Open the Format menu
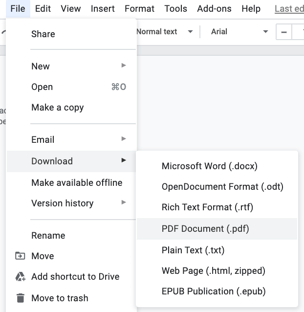Screen dimensions: 304x312 (139, 9)
